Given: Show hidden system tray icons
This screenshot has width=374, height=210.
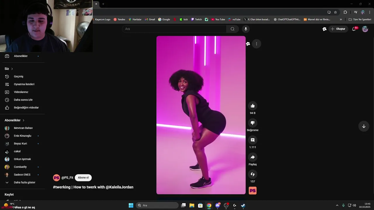Looking at the screenshot, I should (x=337, y=205).
